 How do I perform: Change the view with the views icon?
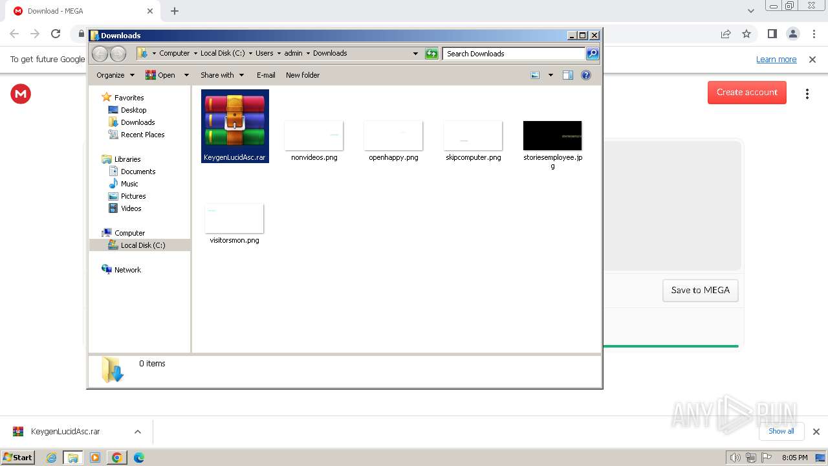point(535,75)
